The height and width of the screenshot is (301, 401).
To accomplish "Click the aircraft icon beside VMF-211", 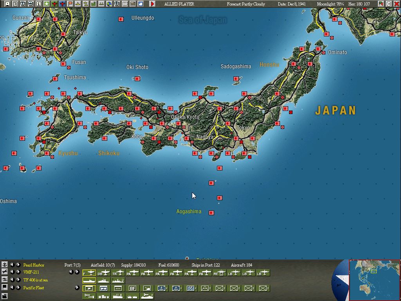I will pyautogui.click(x=5, y=272).
